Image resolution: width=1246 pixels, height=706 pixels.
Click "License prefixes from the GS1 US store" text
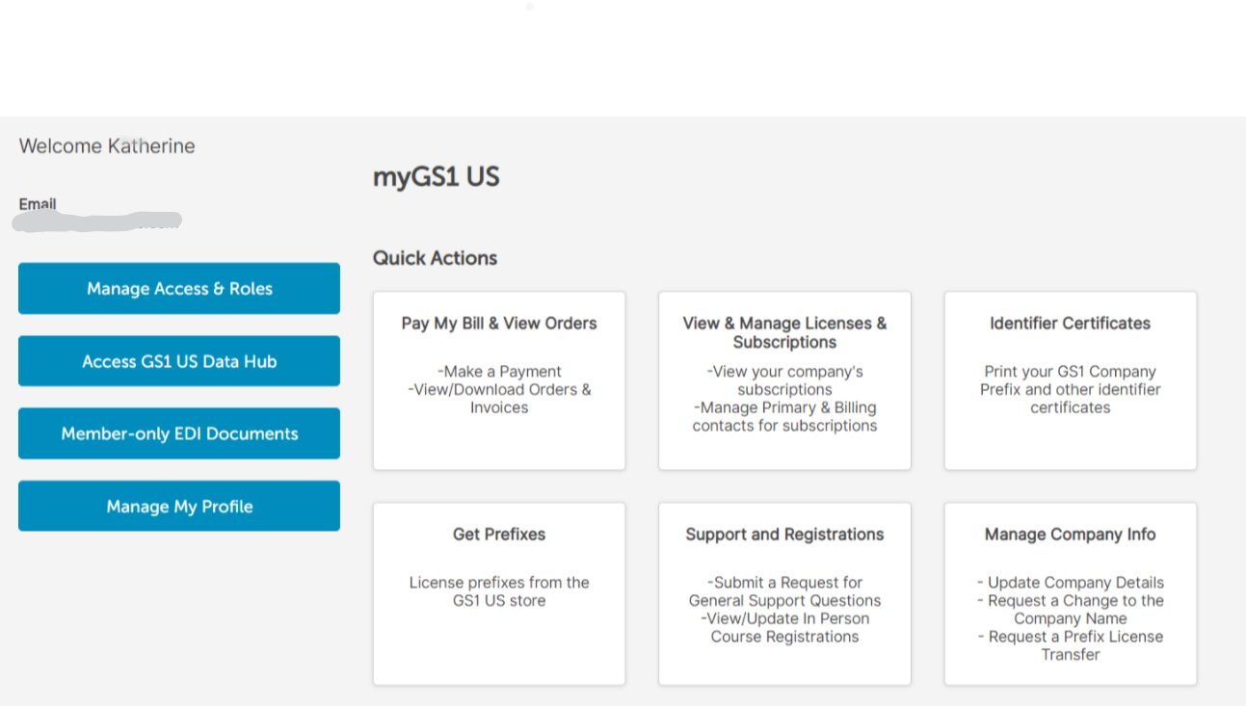pyautogui.click(x=499, y=591)
